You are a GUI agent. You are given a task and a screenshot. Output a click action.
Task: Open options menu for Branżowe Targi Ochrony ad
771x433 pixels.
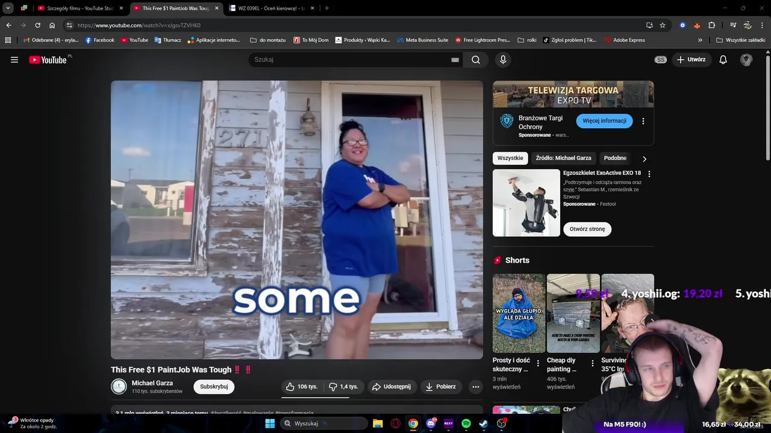(x=643, y=121)
